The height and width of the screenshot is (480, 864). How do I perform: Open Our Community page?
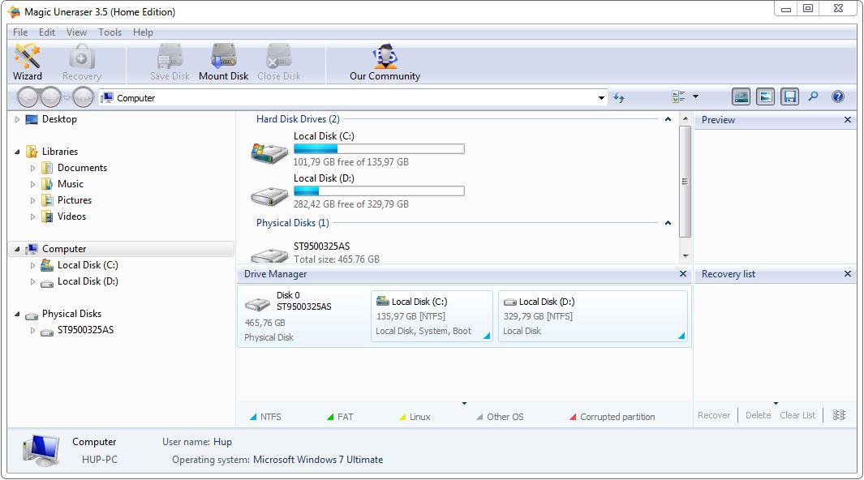(385, 62)
